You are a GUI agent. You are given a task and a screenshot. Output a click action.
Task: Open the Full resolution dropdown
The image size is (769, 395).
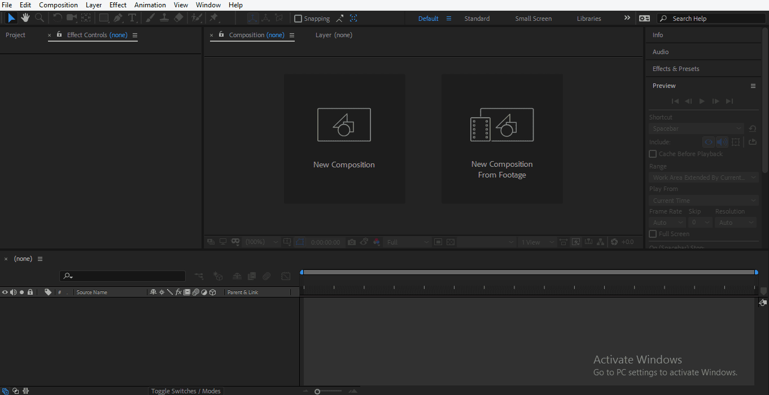click(407, 242)
